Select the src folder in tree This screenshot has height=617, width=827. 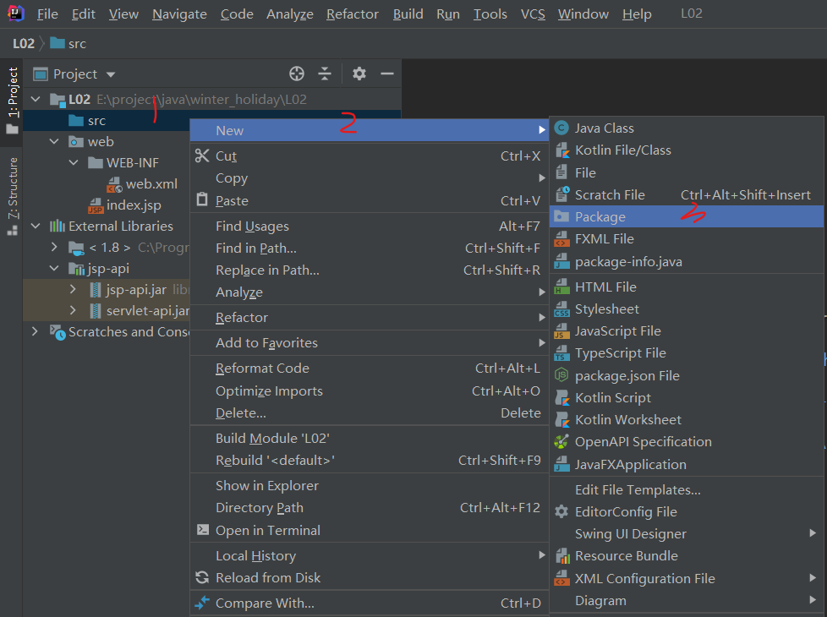pos(96,121)
